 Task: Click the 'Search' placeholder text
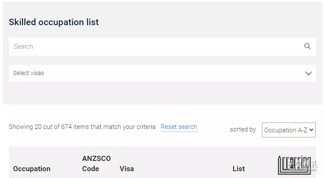pos(23,47)
